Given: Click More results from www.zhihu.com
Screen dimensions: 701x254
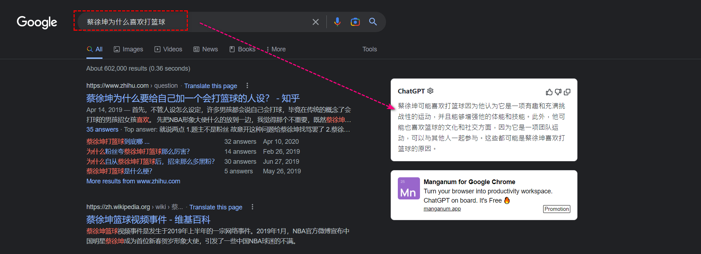Looking at the screenshot, I should [133, 181].
